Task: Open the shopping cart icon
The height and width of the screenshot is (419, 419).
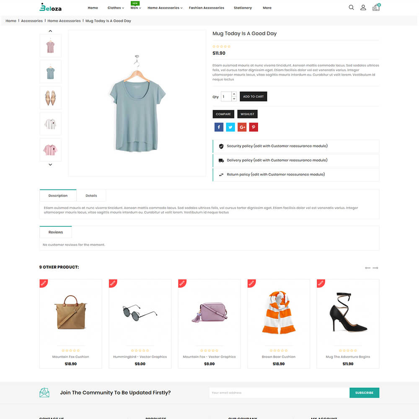Action: coord(376,7)
